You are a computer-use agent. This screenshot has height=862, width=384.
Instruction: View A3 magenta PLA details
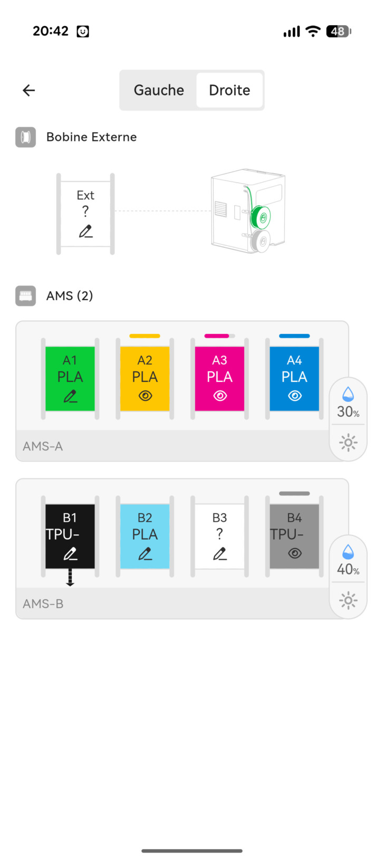[x=219, y=396]
